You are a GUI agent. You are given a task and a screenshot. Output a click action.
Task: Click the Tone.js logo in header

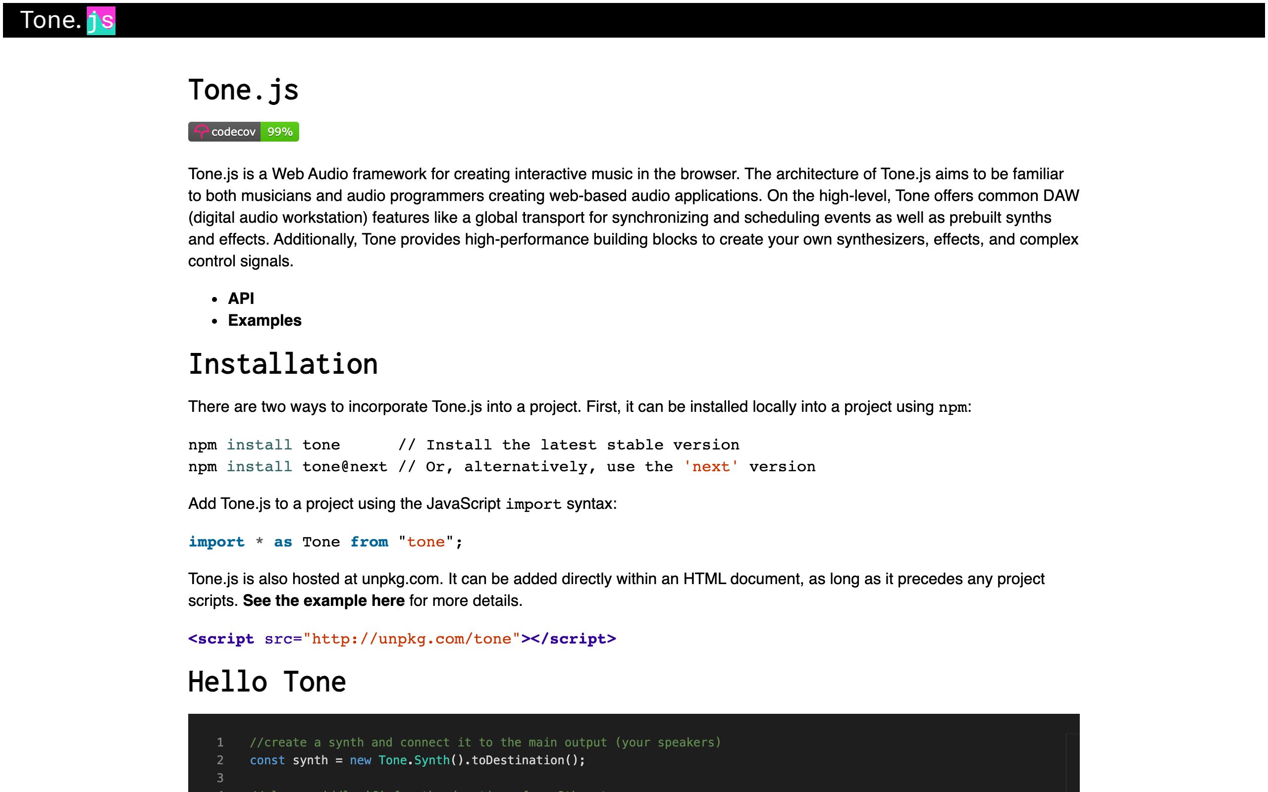pos(67,20)
